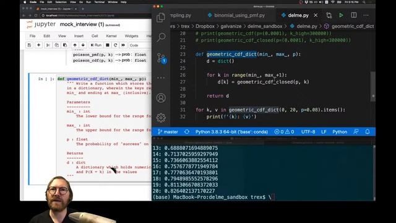Click the master branch in status bar
The width and height of the screenshot is (396, 223).
pos(168,132)
